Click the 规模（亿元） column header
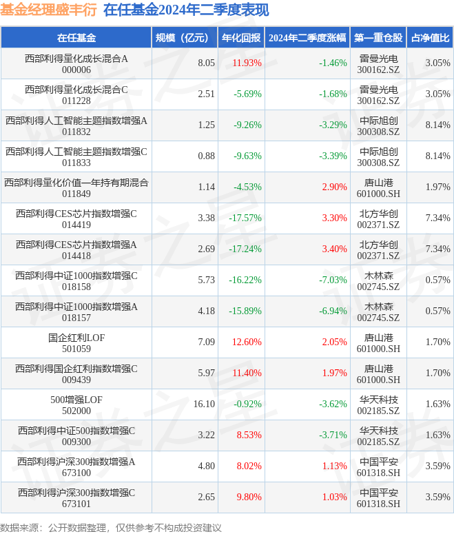The image size is (454, 534). [x=185, y=38]
